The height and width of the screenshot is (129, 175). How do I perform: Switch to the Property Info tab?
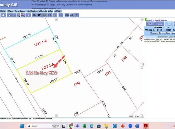click(150, 24)
